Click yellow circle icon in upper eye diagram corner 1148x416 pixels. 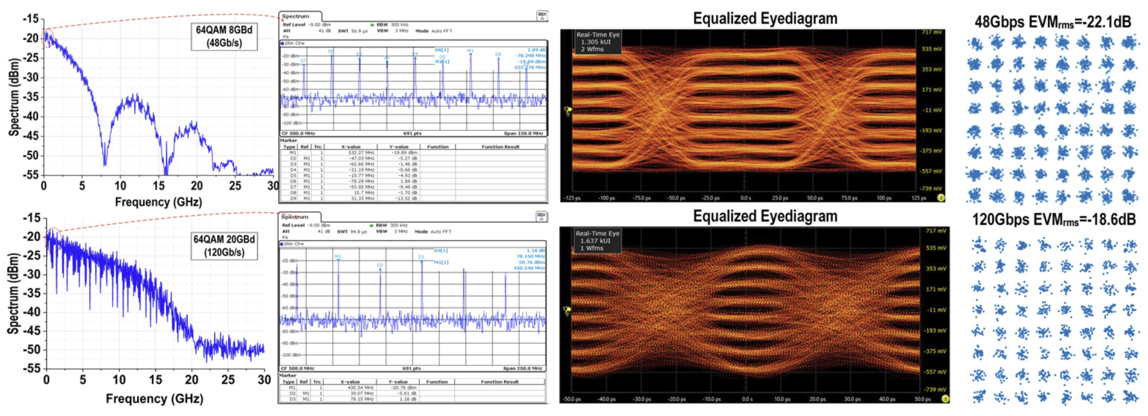click(941, 198)
